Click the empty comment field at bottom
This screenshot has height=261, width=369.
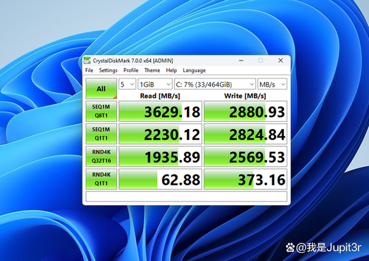click(186, 197)
